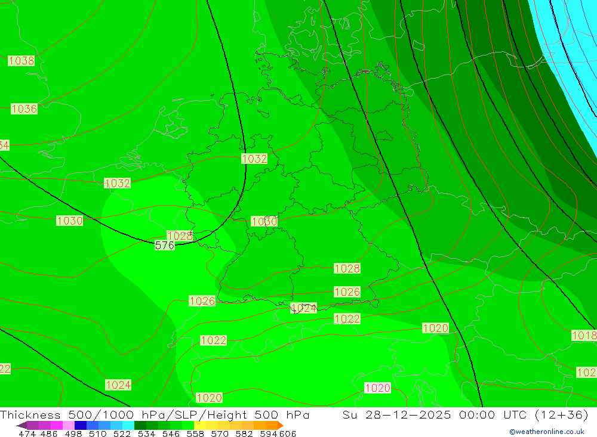
Task: Click the forecast date 'Su 28-12-2025 00:00 UTC (12+36)'
Action: pos(465,414)
